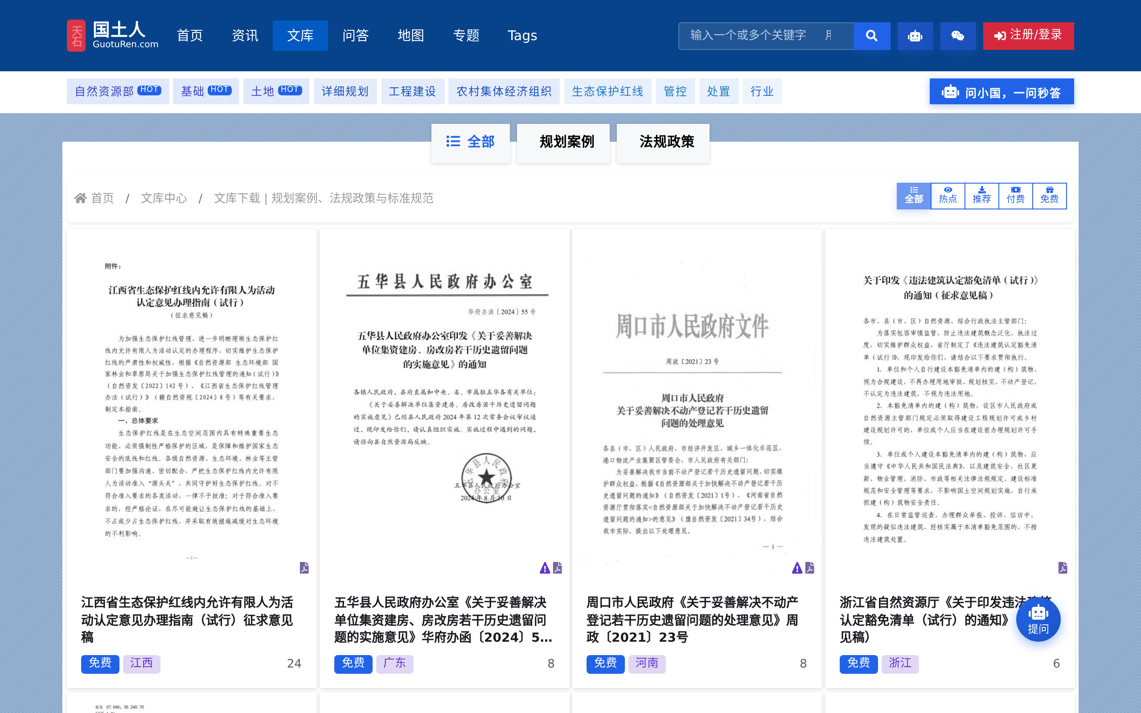Open the floating 提问 robot button
This screenshot has width=1141, height=713.
pos(1038,619)
